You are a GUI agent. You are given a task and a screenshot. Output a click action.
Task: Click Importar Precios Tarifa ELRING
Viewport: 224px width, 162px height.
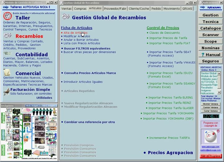tap(170, 98)
